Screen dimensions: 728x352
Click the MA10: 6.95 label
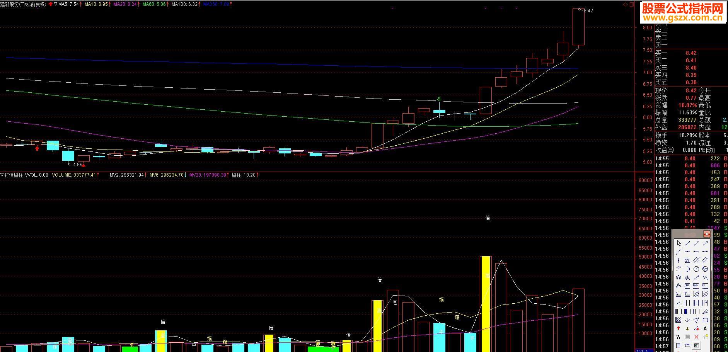pyautogui.click(x=96, y=4)
